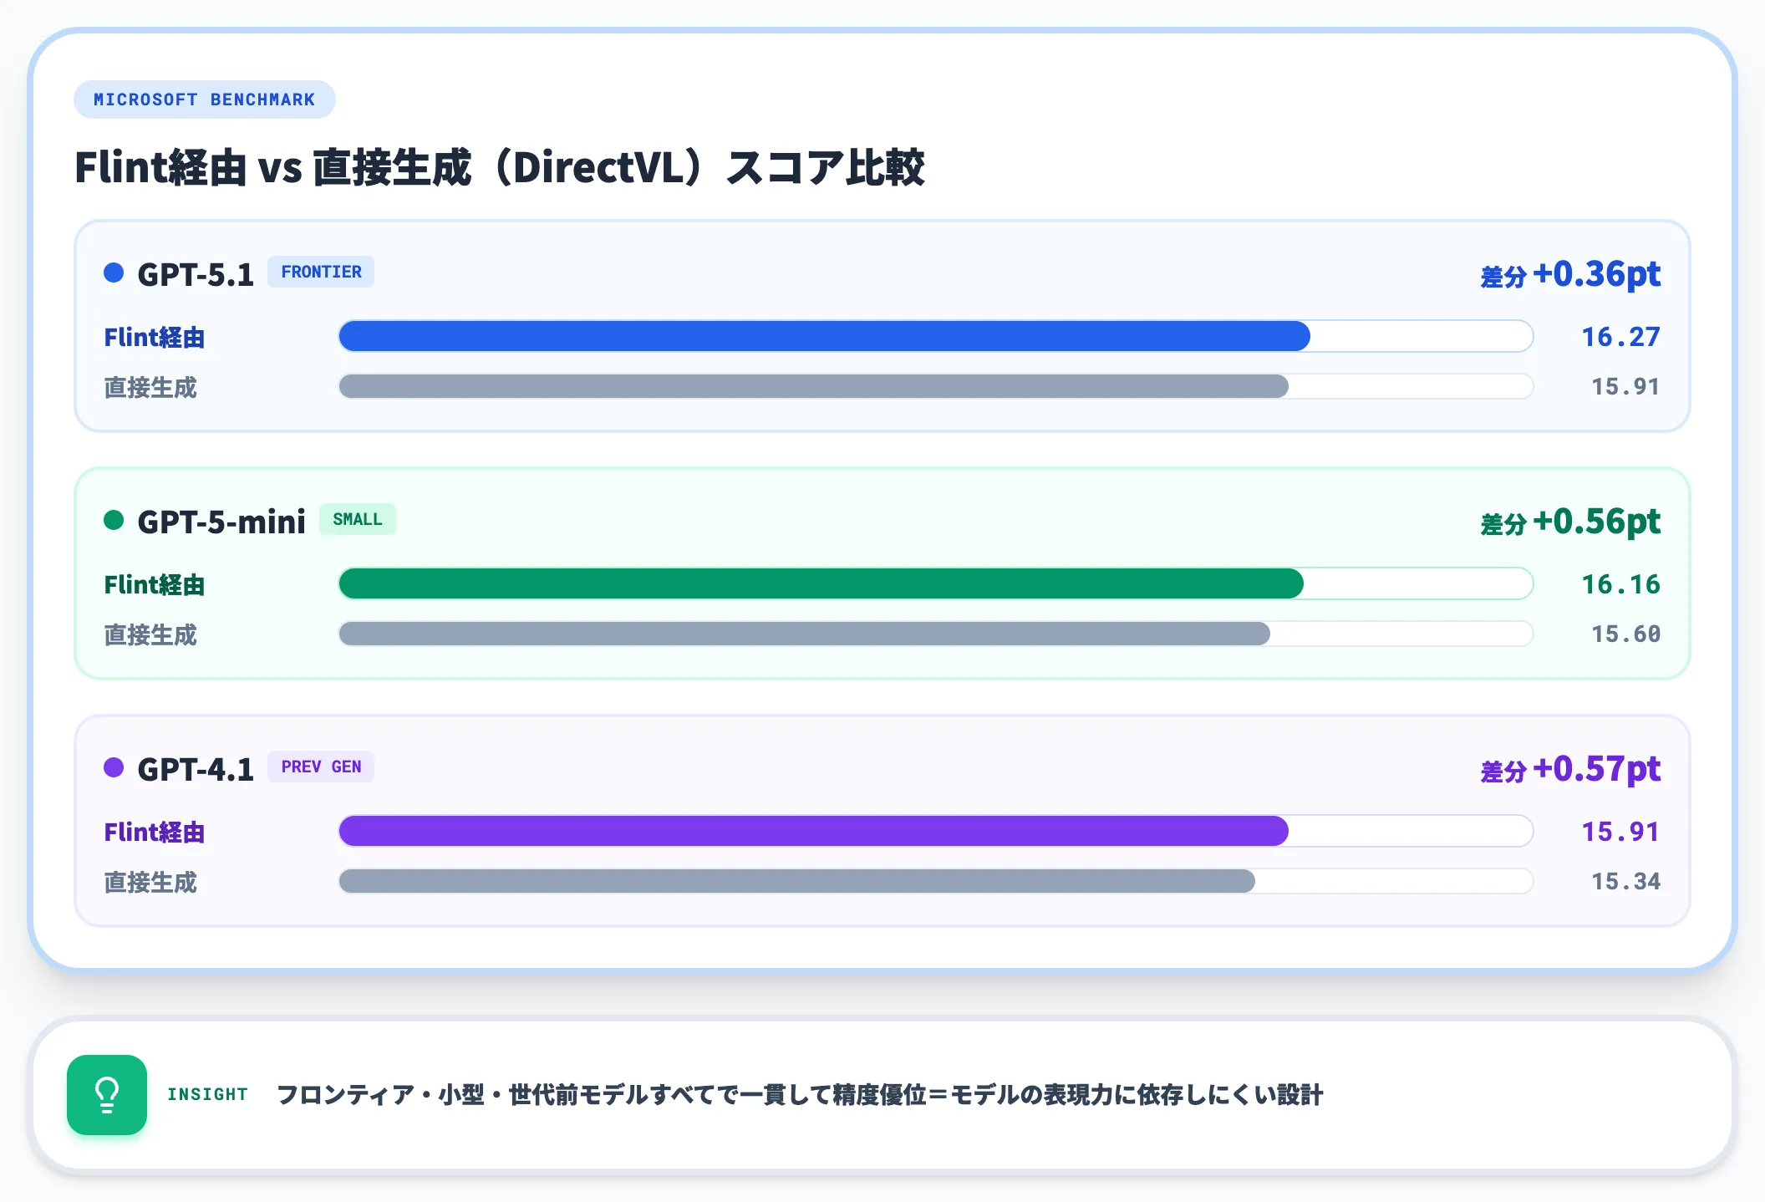Image resolution: width=1765 pixels, height=1202 pixels.
Task: Click the gray GPT-5-mini direct generation bar
Action: click(x=805, y=634)
